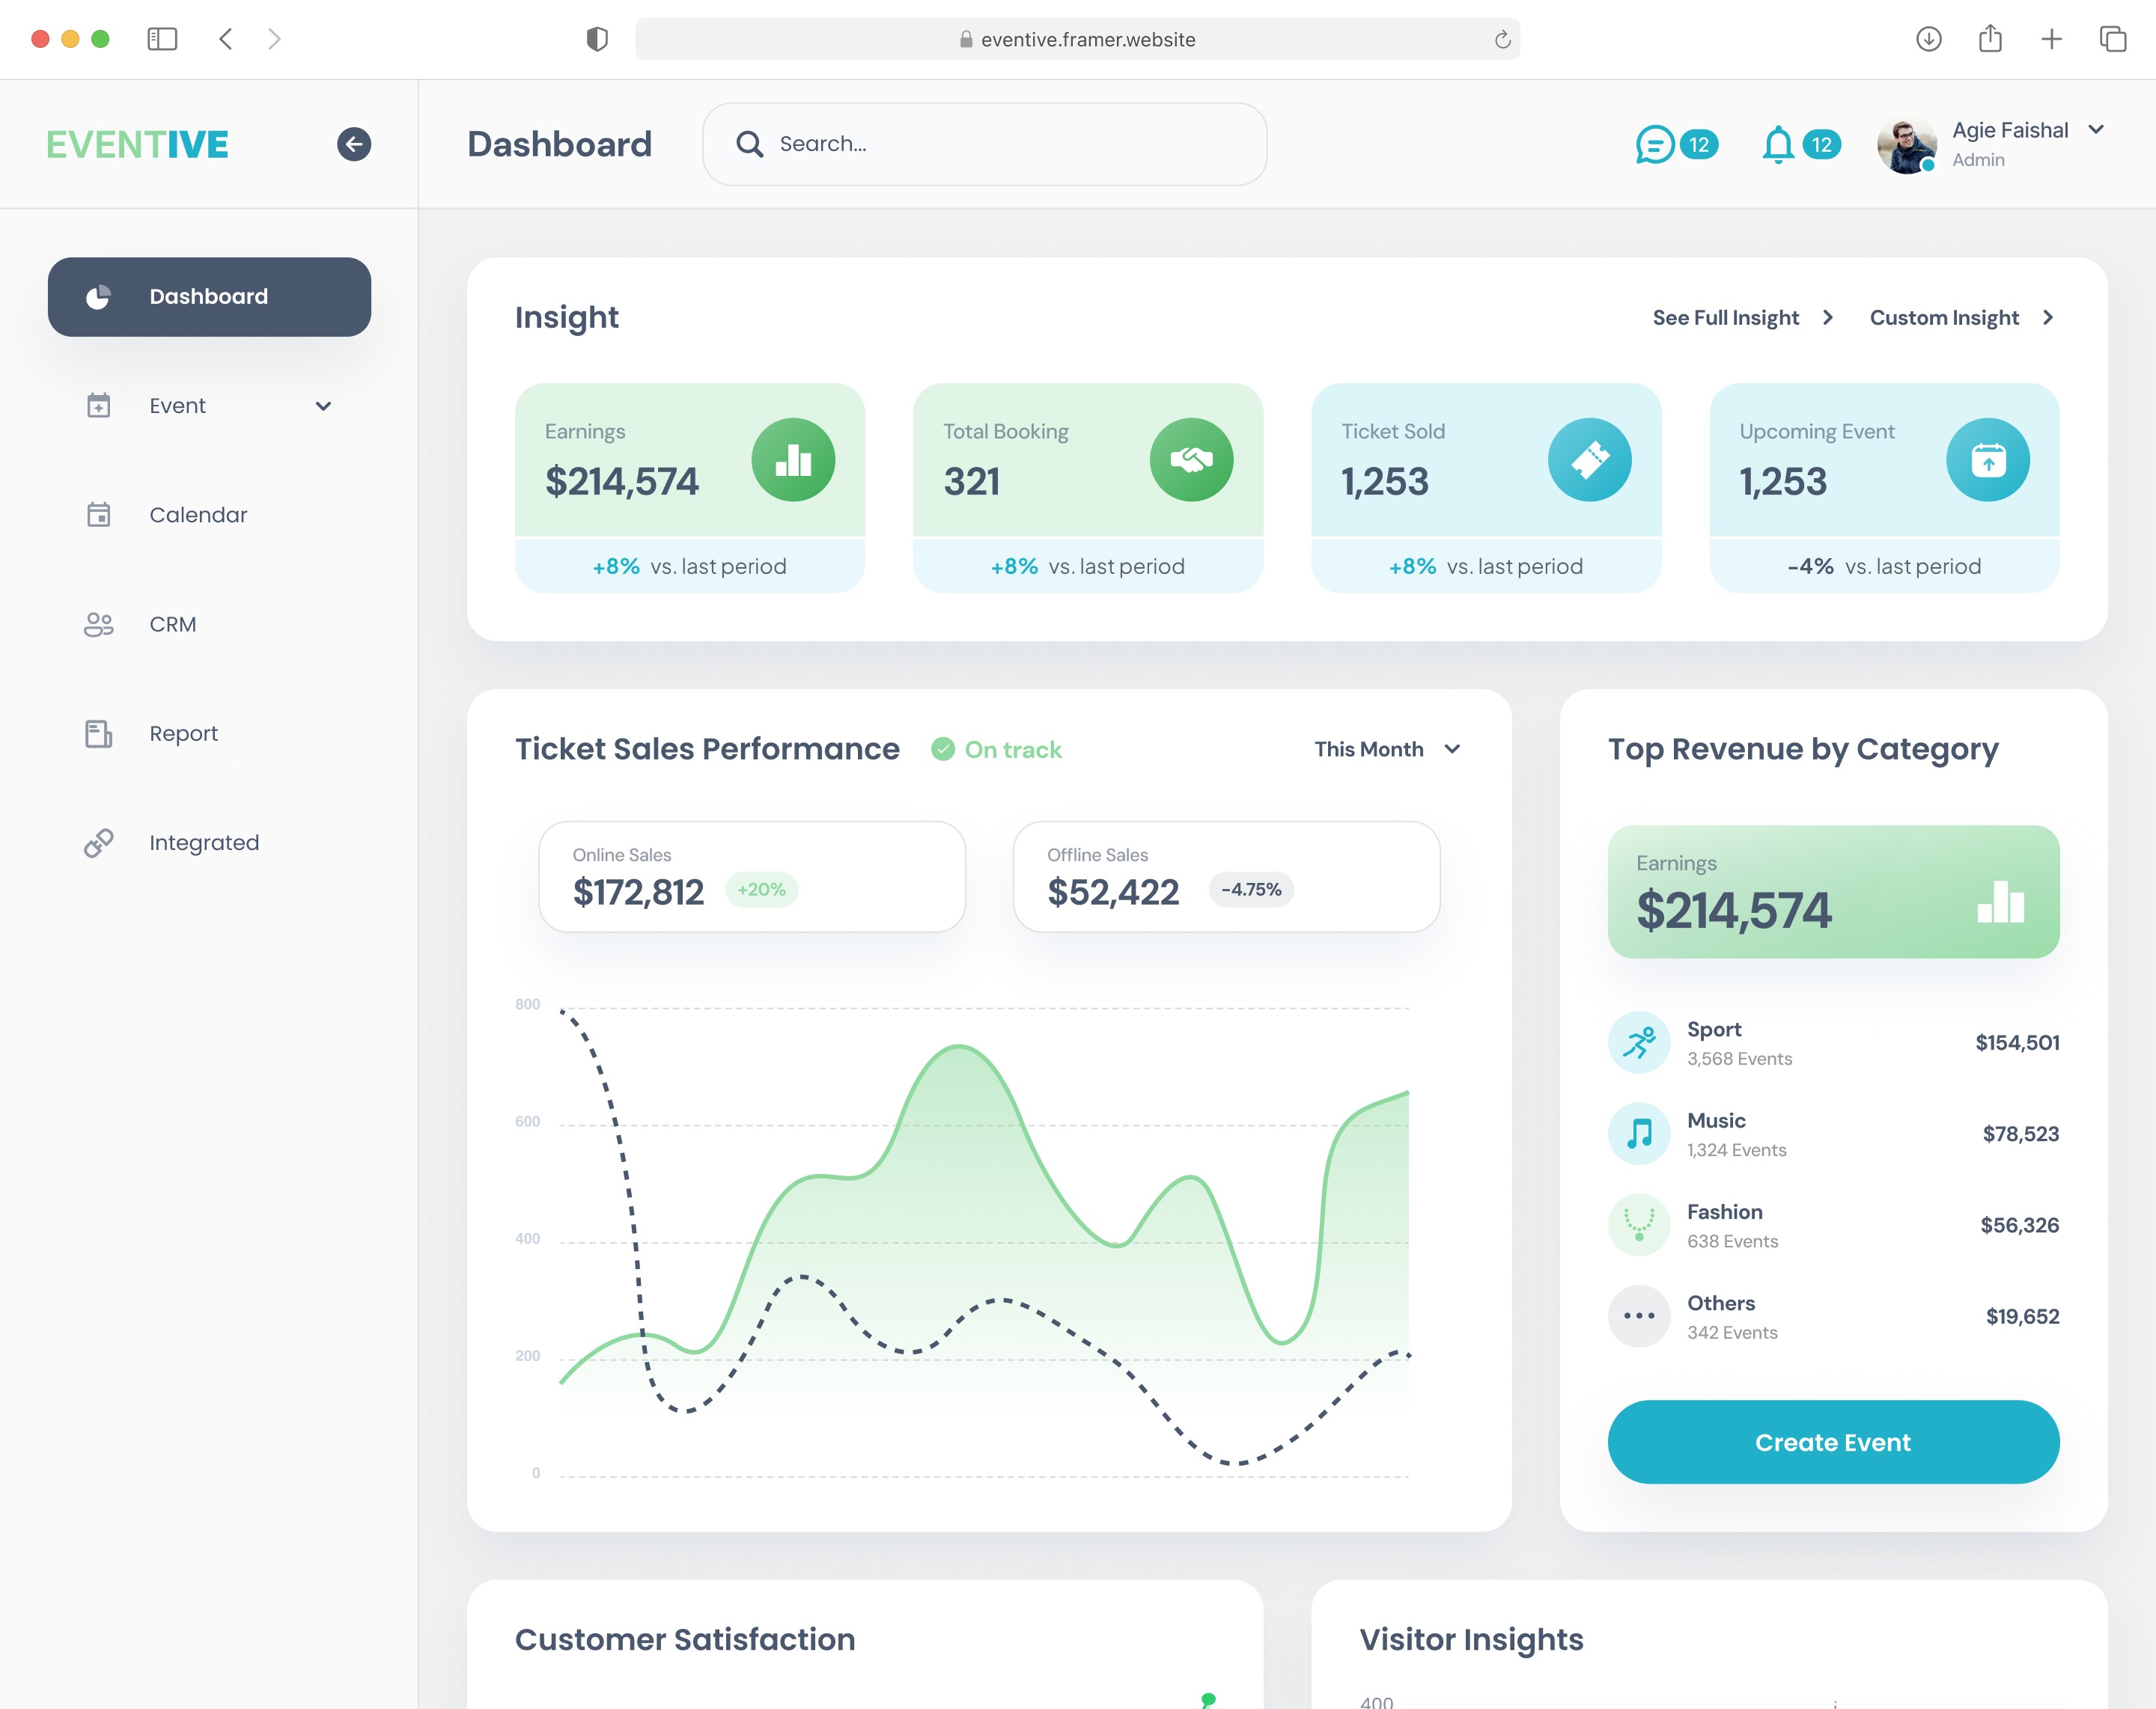Follow the See Full Insight link
The width and height of the screenshot is (2156, 1709).
[x=1741, y=318]
